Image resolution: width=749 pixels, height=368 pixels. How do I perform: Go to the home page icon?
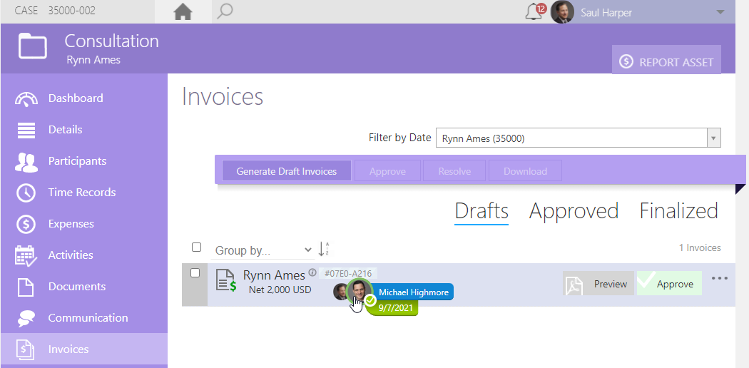pos(183,11)
